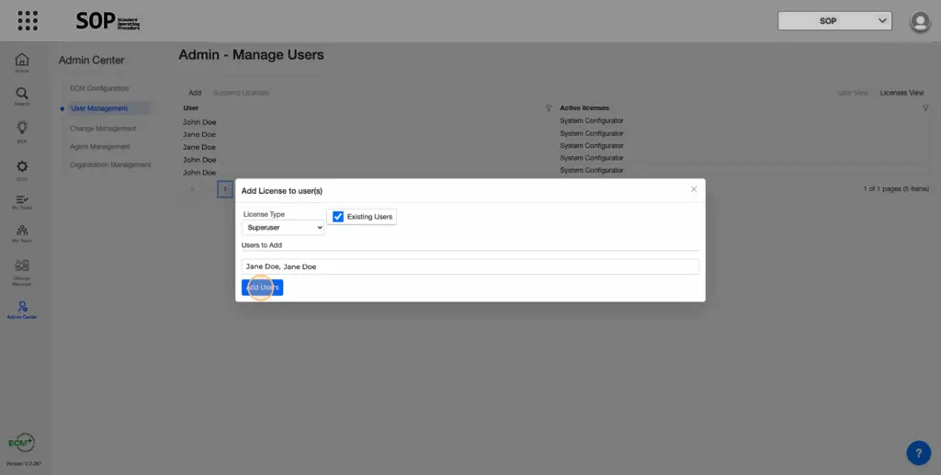Expand the SOP selector dropdown at top right
This screenshot has width=941, height=475.
tap(834, 20)
